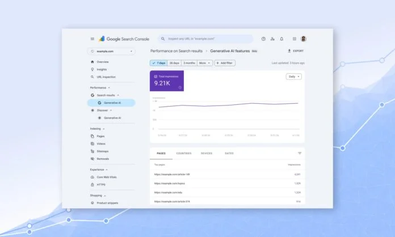Click the URL inspection magnifier icon
This screenshot has width=395, height=237.
(x=92, y=77)
